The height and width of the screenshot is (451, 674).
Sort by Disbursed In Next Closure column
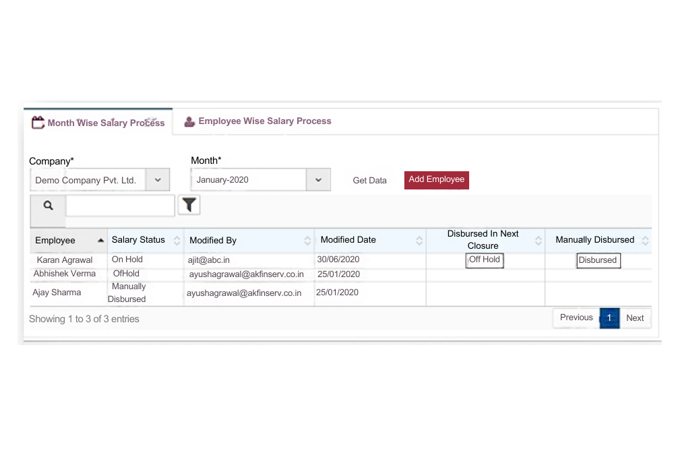coord(538,241)
